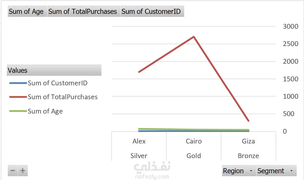This screenshot has height=180, width=304.
Task: Select the Sum of TotalPurchases legend label
Action: coord(63,97)
